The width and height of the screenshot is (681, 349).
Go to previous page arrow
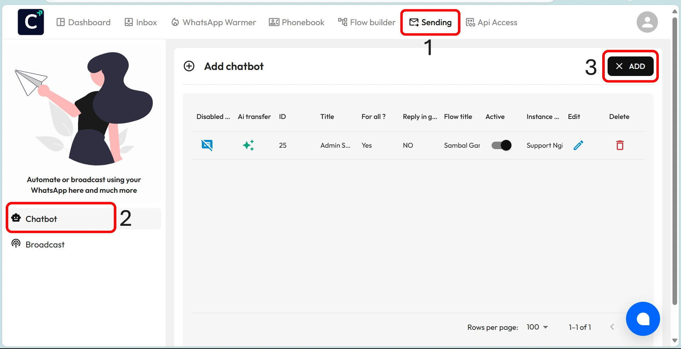(x=612, y=327)
